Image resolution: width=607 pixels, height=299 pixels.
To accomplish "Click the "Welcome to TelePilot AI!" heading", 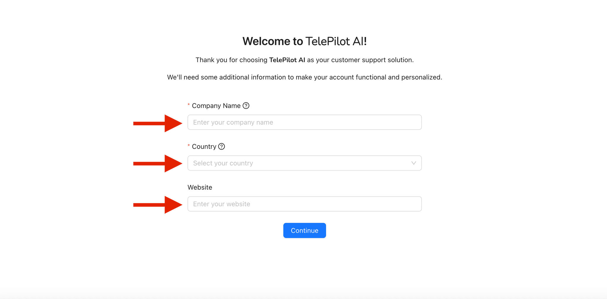I will pyautogui.click(x=304, y=41).
